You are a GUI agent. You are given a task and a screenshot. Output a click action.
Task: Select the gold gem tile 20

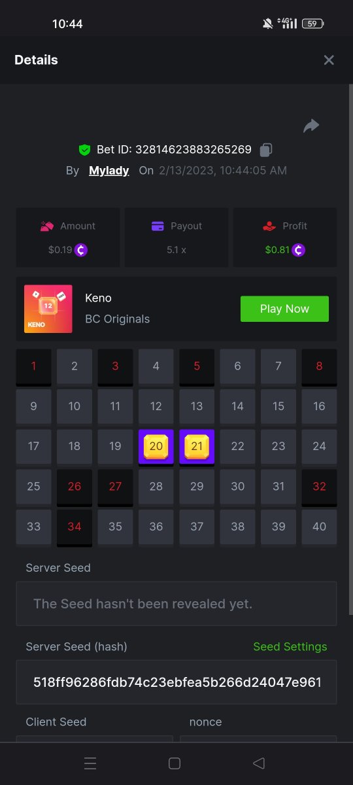tap(156, 447)
